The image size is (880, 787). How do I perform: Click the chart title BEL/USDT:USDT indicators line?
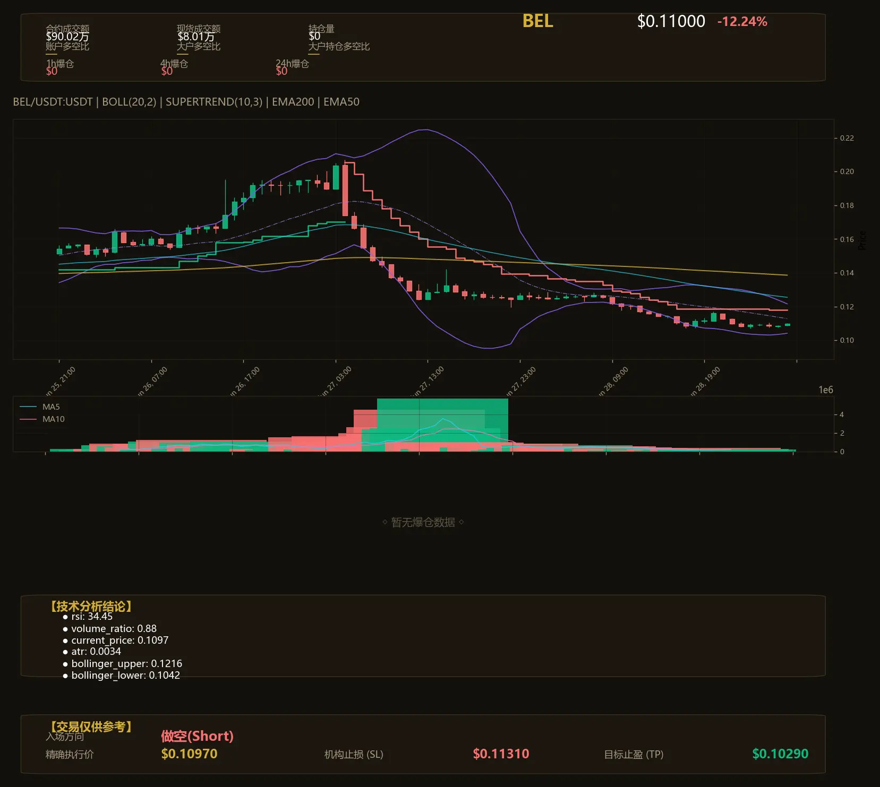[x=186, y=102]
